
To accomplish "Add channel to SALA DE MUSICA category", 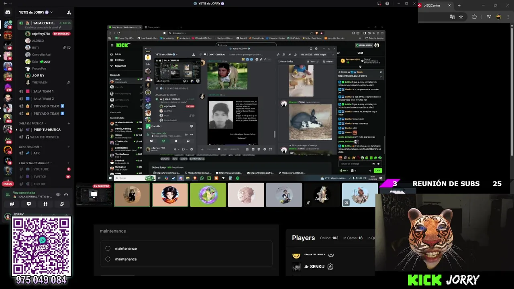I will pyautogui.click(x=69, y=123).
